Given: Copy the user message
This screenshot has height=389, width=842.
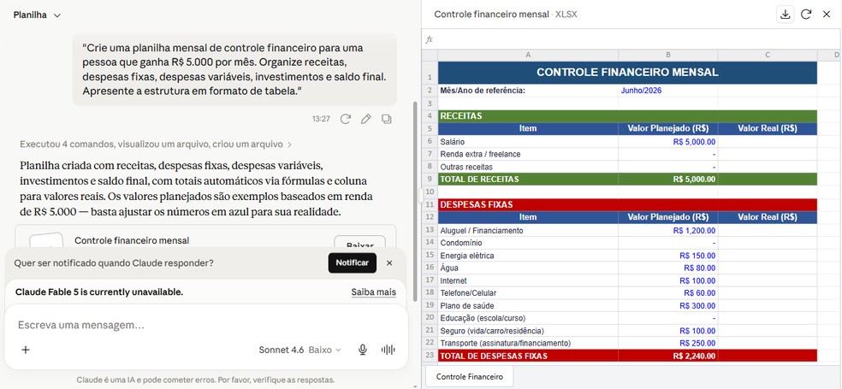Looking at the screenshot, I should coord(386,119).
